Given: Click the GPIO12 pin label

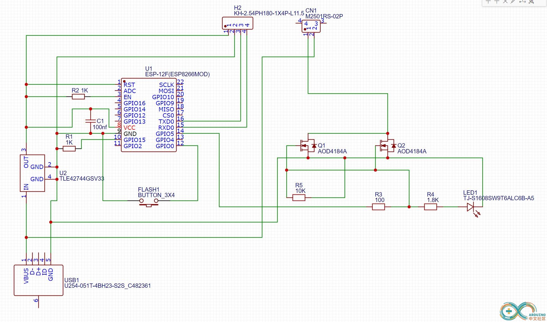Looking at the screenshot, I should pyautogui.click(x=134, y=115).
